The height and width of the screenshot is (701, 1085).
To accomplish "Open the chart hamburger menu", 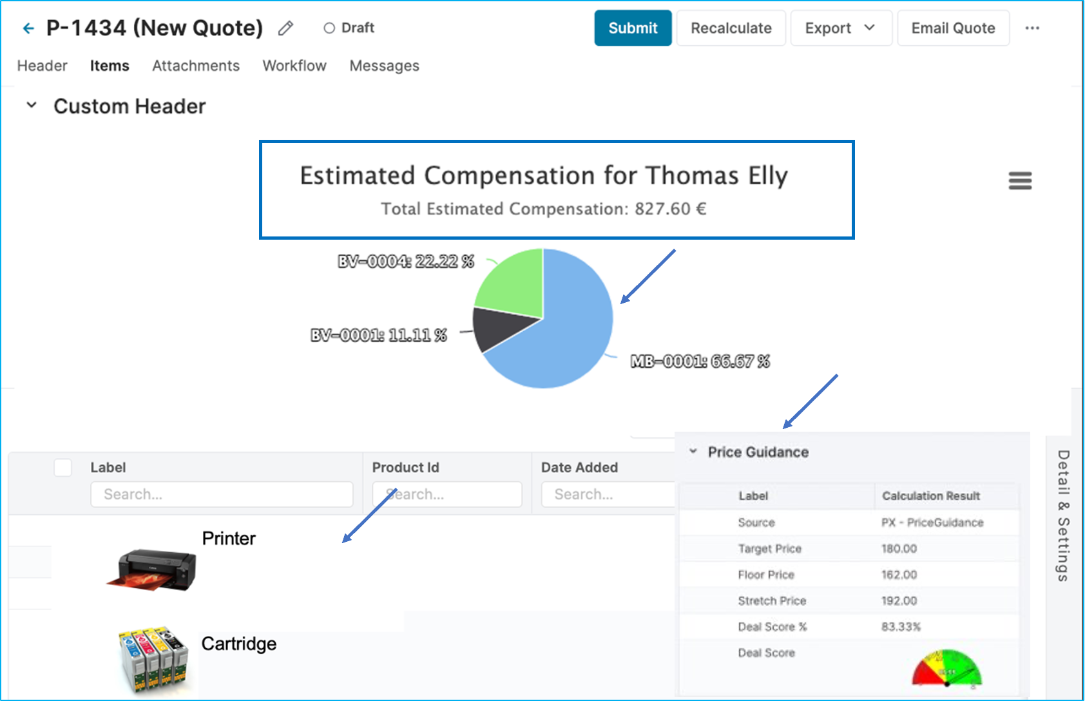I will (1020, 181).
